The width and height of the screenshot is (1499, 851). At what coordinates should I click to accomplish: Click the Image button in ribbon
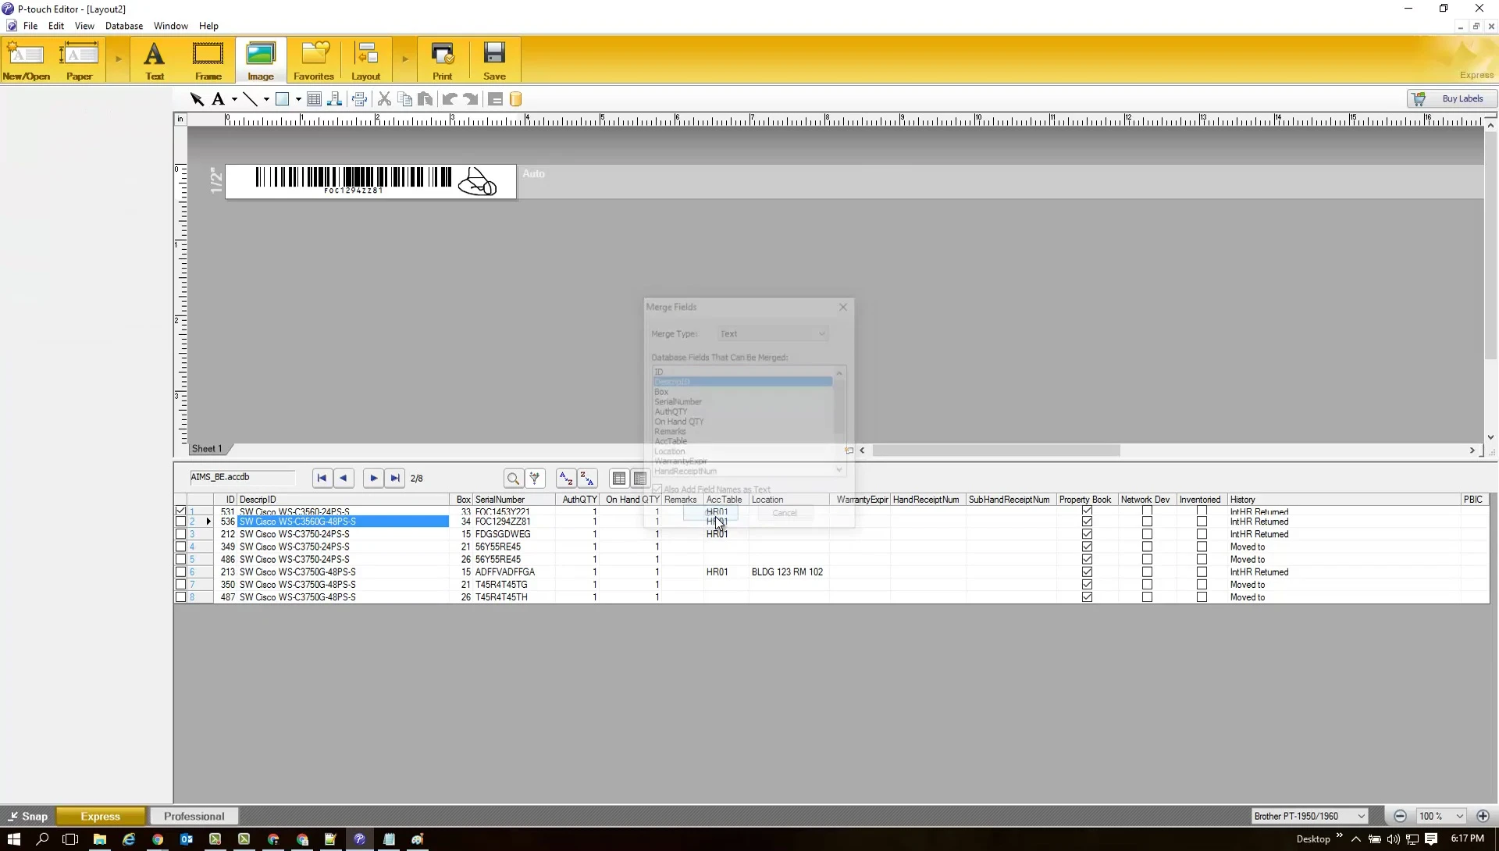tap(261, 60)
